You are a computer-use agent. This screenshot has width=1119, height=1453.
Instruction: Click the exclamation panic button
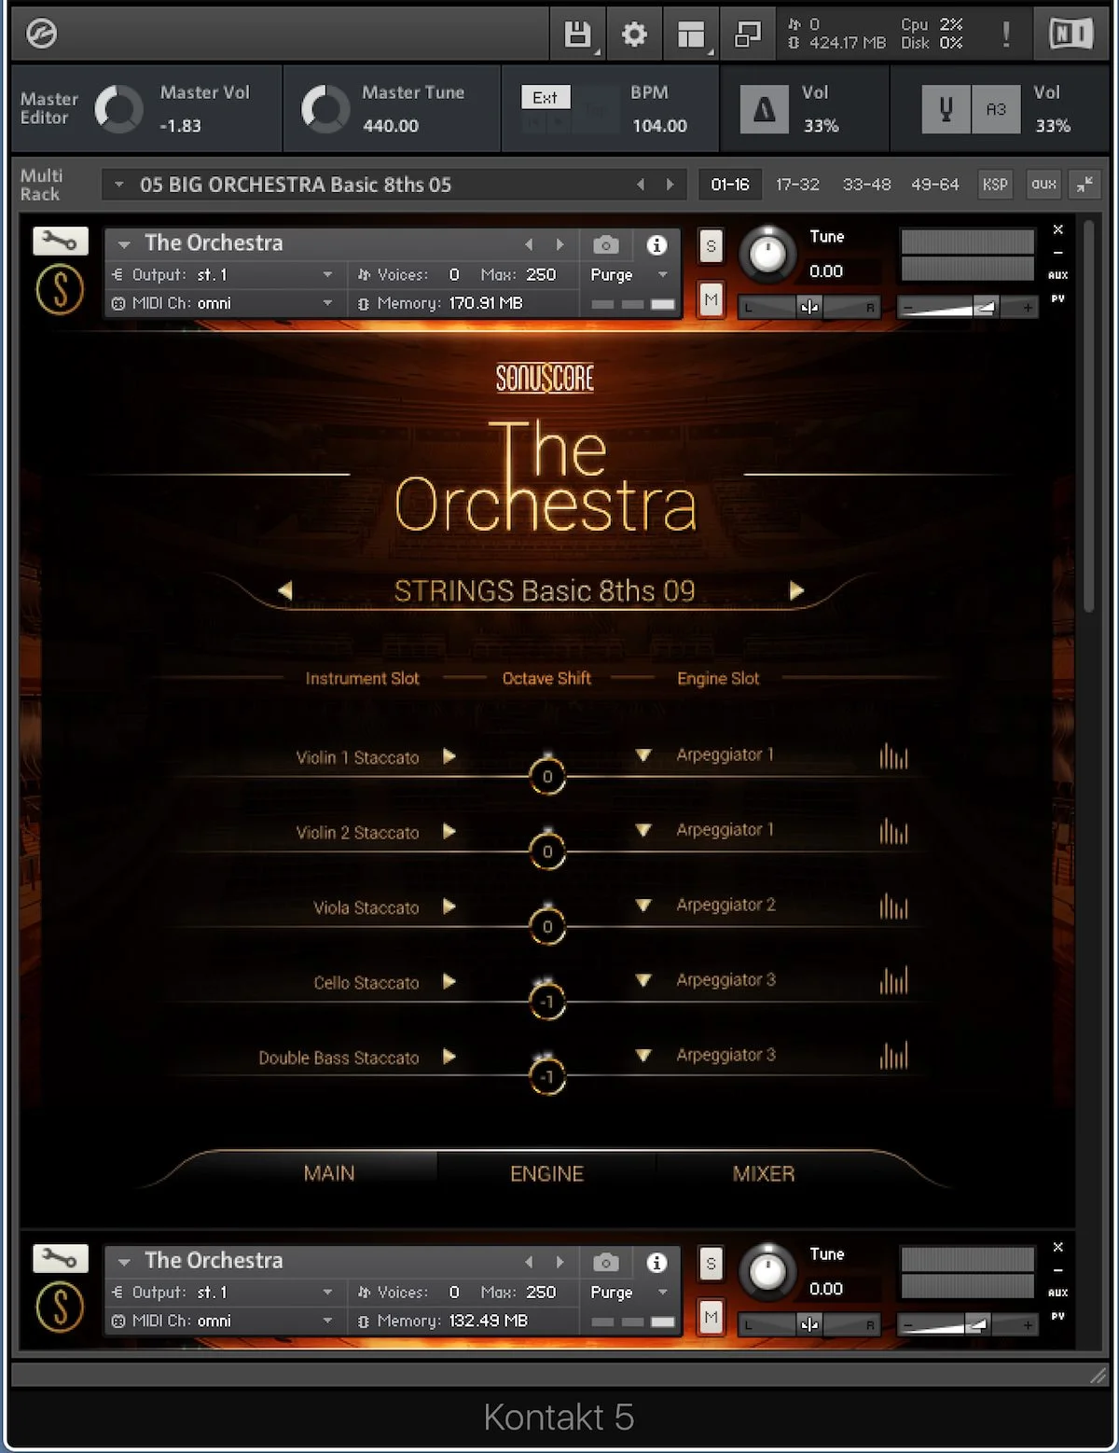pyautogui.click(x=1006, y=35)
